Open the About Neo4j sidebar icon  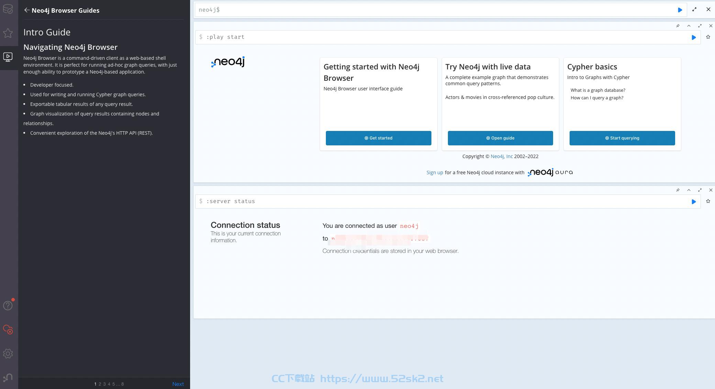(x=8, y=378)
